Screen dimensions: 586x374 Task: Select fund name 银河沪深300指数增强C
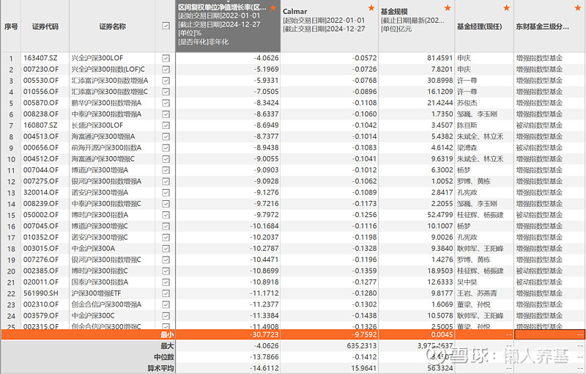[106, 260]
